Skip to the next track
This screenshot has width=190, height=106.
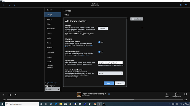pyautogui.click(x=15, y=95)
